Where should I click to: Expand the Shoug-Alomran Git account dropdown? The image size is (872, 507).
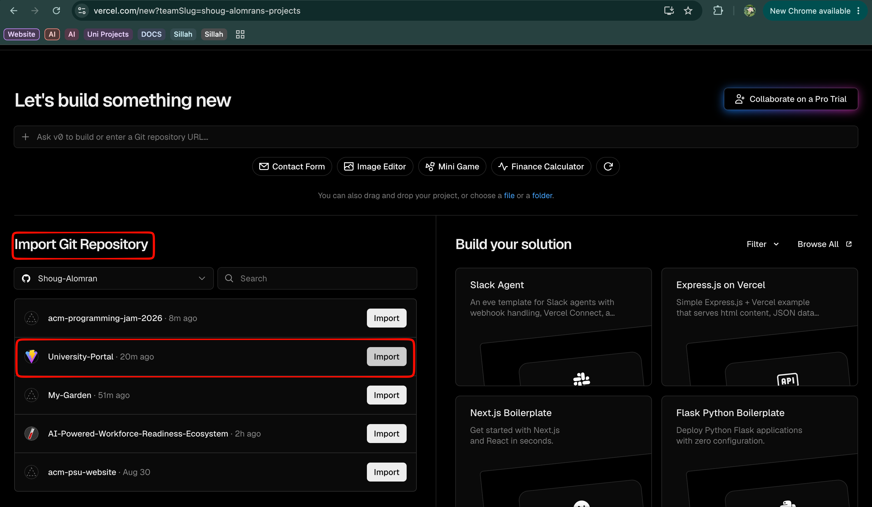click(x=114, y=278)
